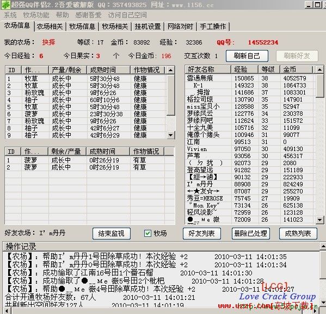Viewport: 326px width, 314px height.
Task: Select friend 雲過無痕 in the list
Action: [250, 78]
